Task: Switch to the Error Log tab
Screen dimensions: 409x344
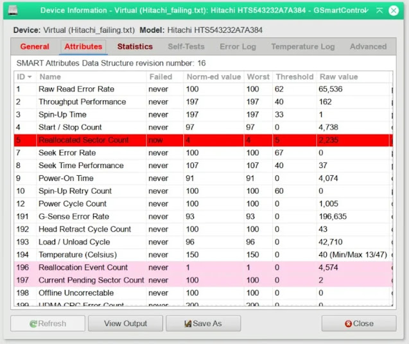Action: [238, 47]
